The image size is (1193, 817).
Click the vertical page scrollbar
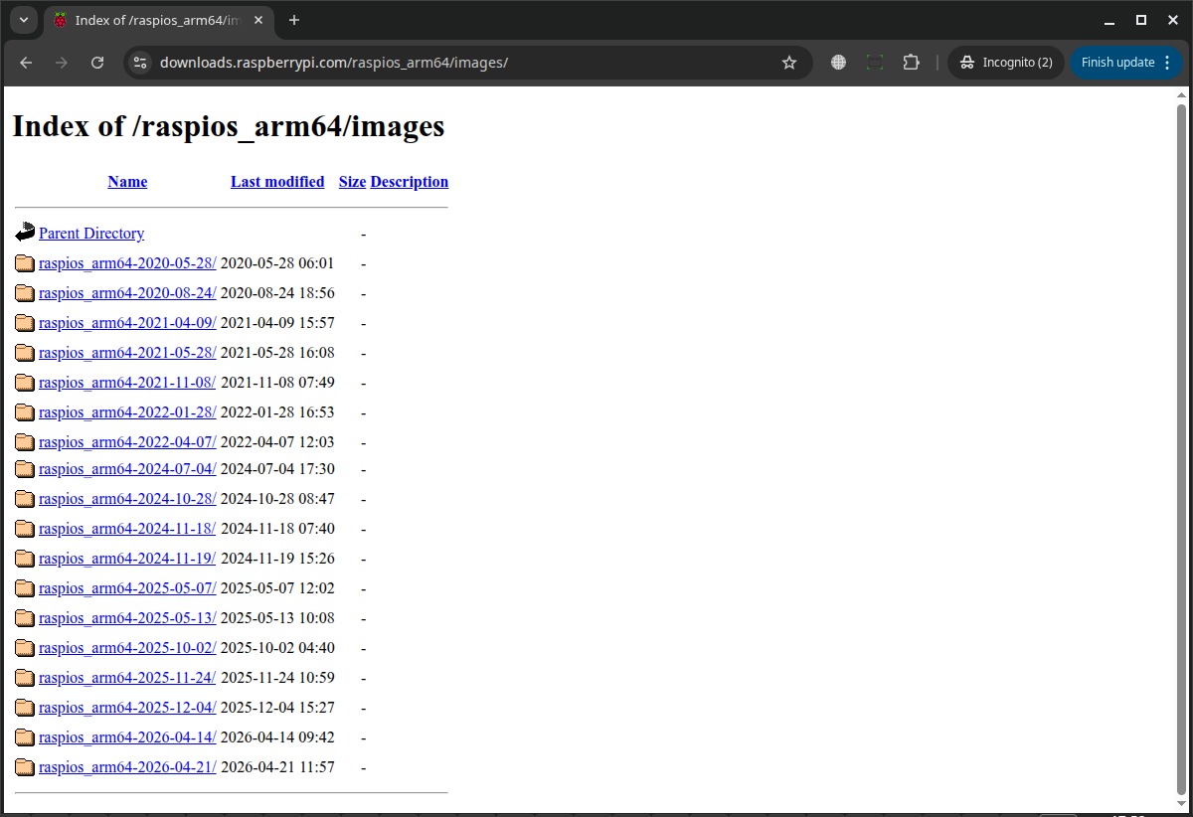1182,447
